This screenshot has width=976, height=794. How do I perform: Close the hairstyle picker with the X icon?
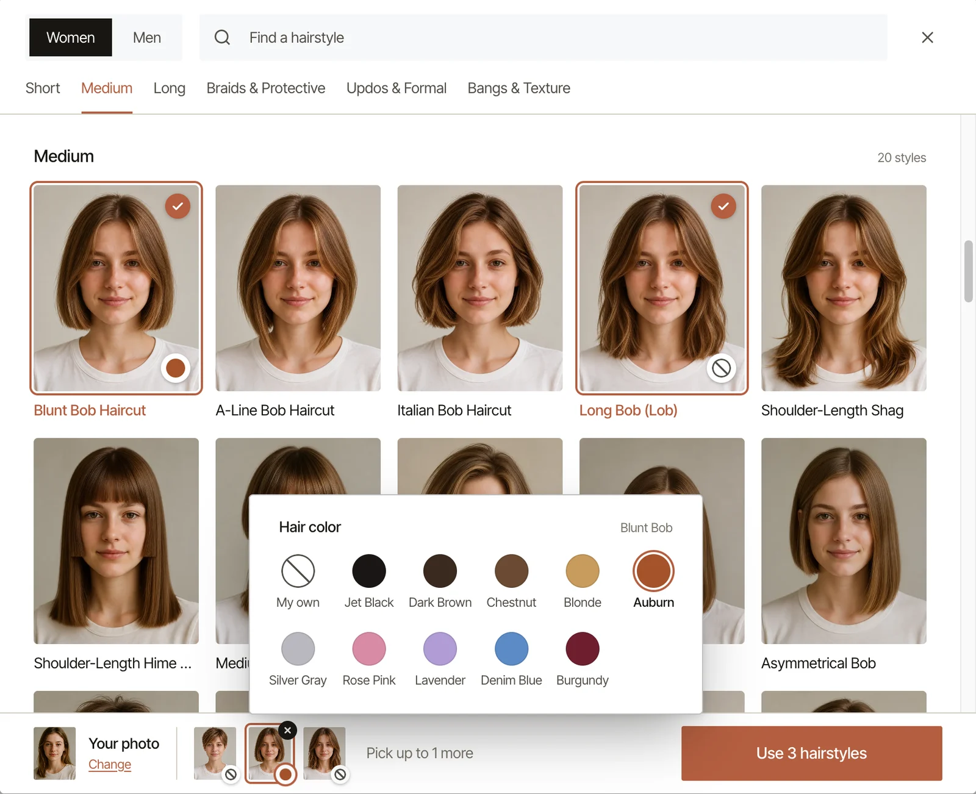point(927,37)
